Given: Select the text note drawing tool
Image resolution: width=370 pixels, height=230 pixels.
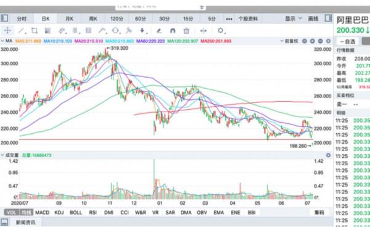Looking at the screenshot, I should [x=88, y=31].
